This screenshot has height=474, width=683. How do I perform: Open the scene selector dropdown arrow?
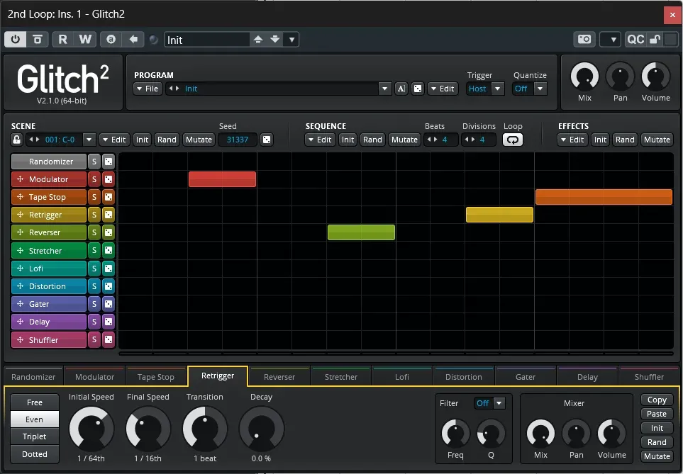(89, 140)
